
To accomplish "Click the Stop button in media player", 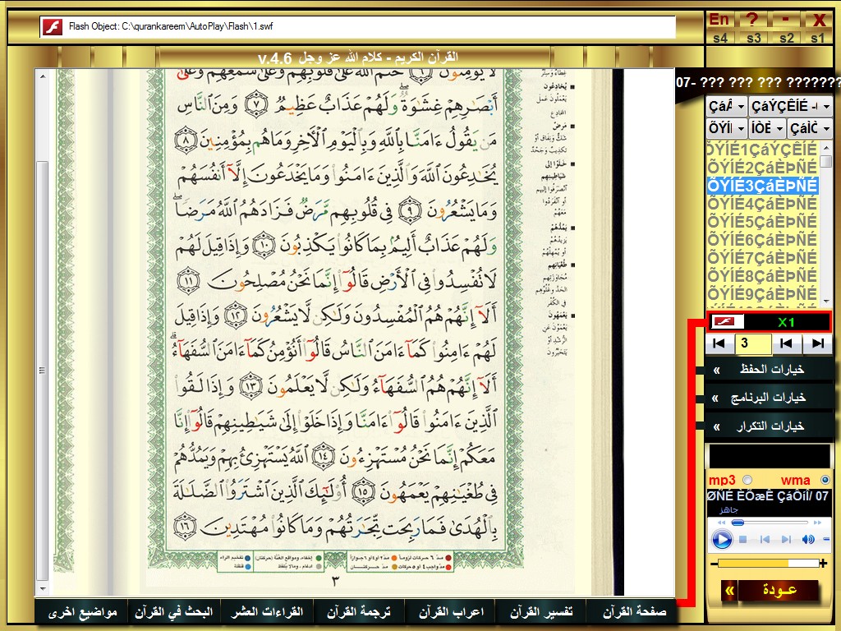I will 742,540.
